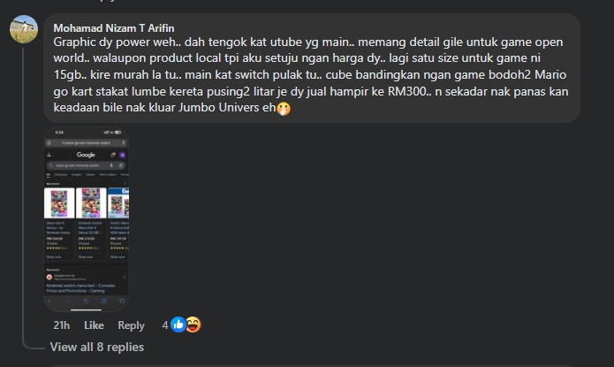Click back arrow in screenshot's bottom toolbar
The width and height of the screenshot is (614, 367).
pyautogui.click(x=49, y=302)
